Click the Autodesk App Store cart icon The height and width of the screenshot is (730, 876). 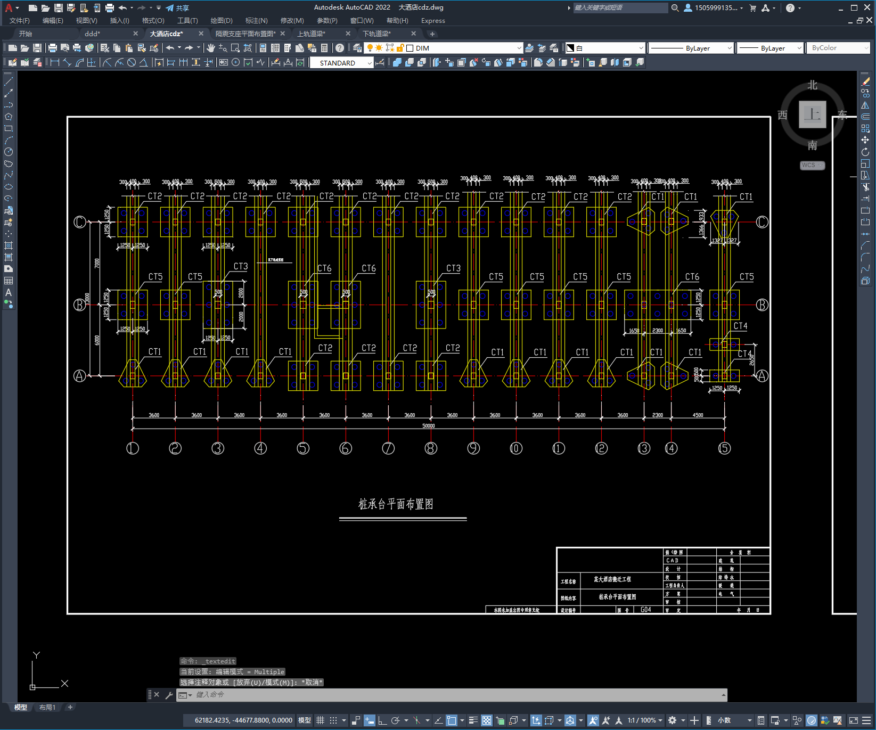click(x=752, y=8)
